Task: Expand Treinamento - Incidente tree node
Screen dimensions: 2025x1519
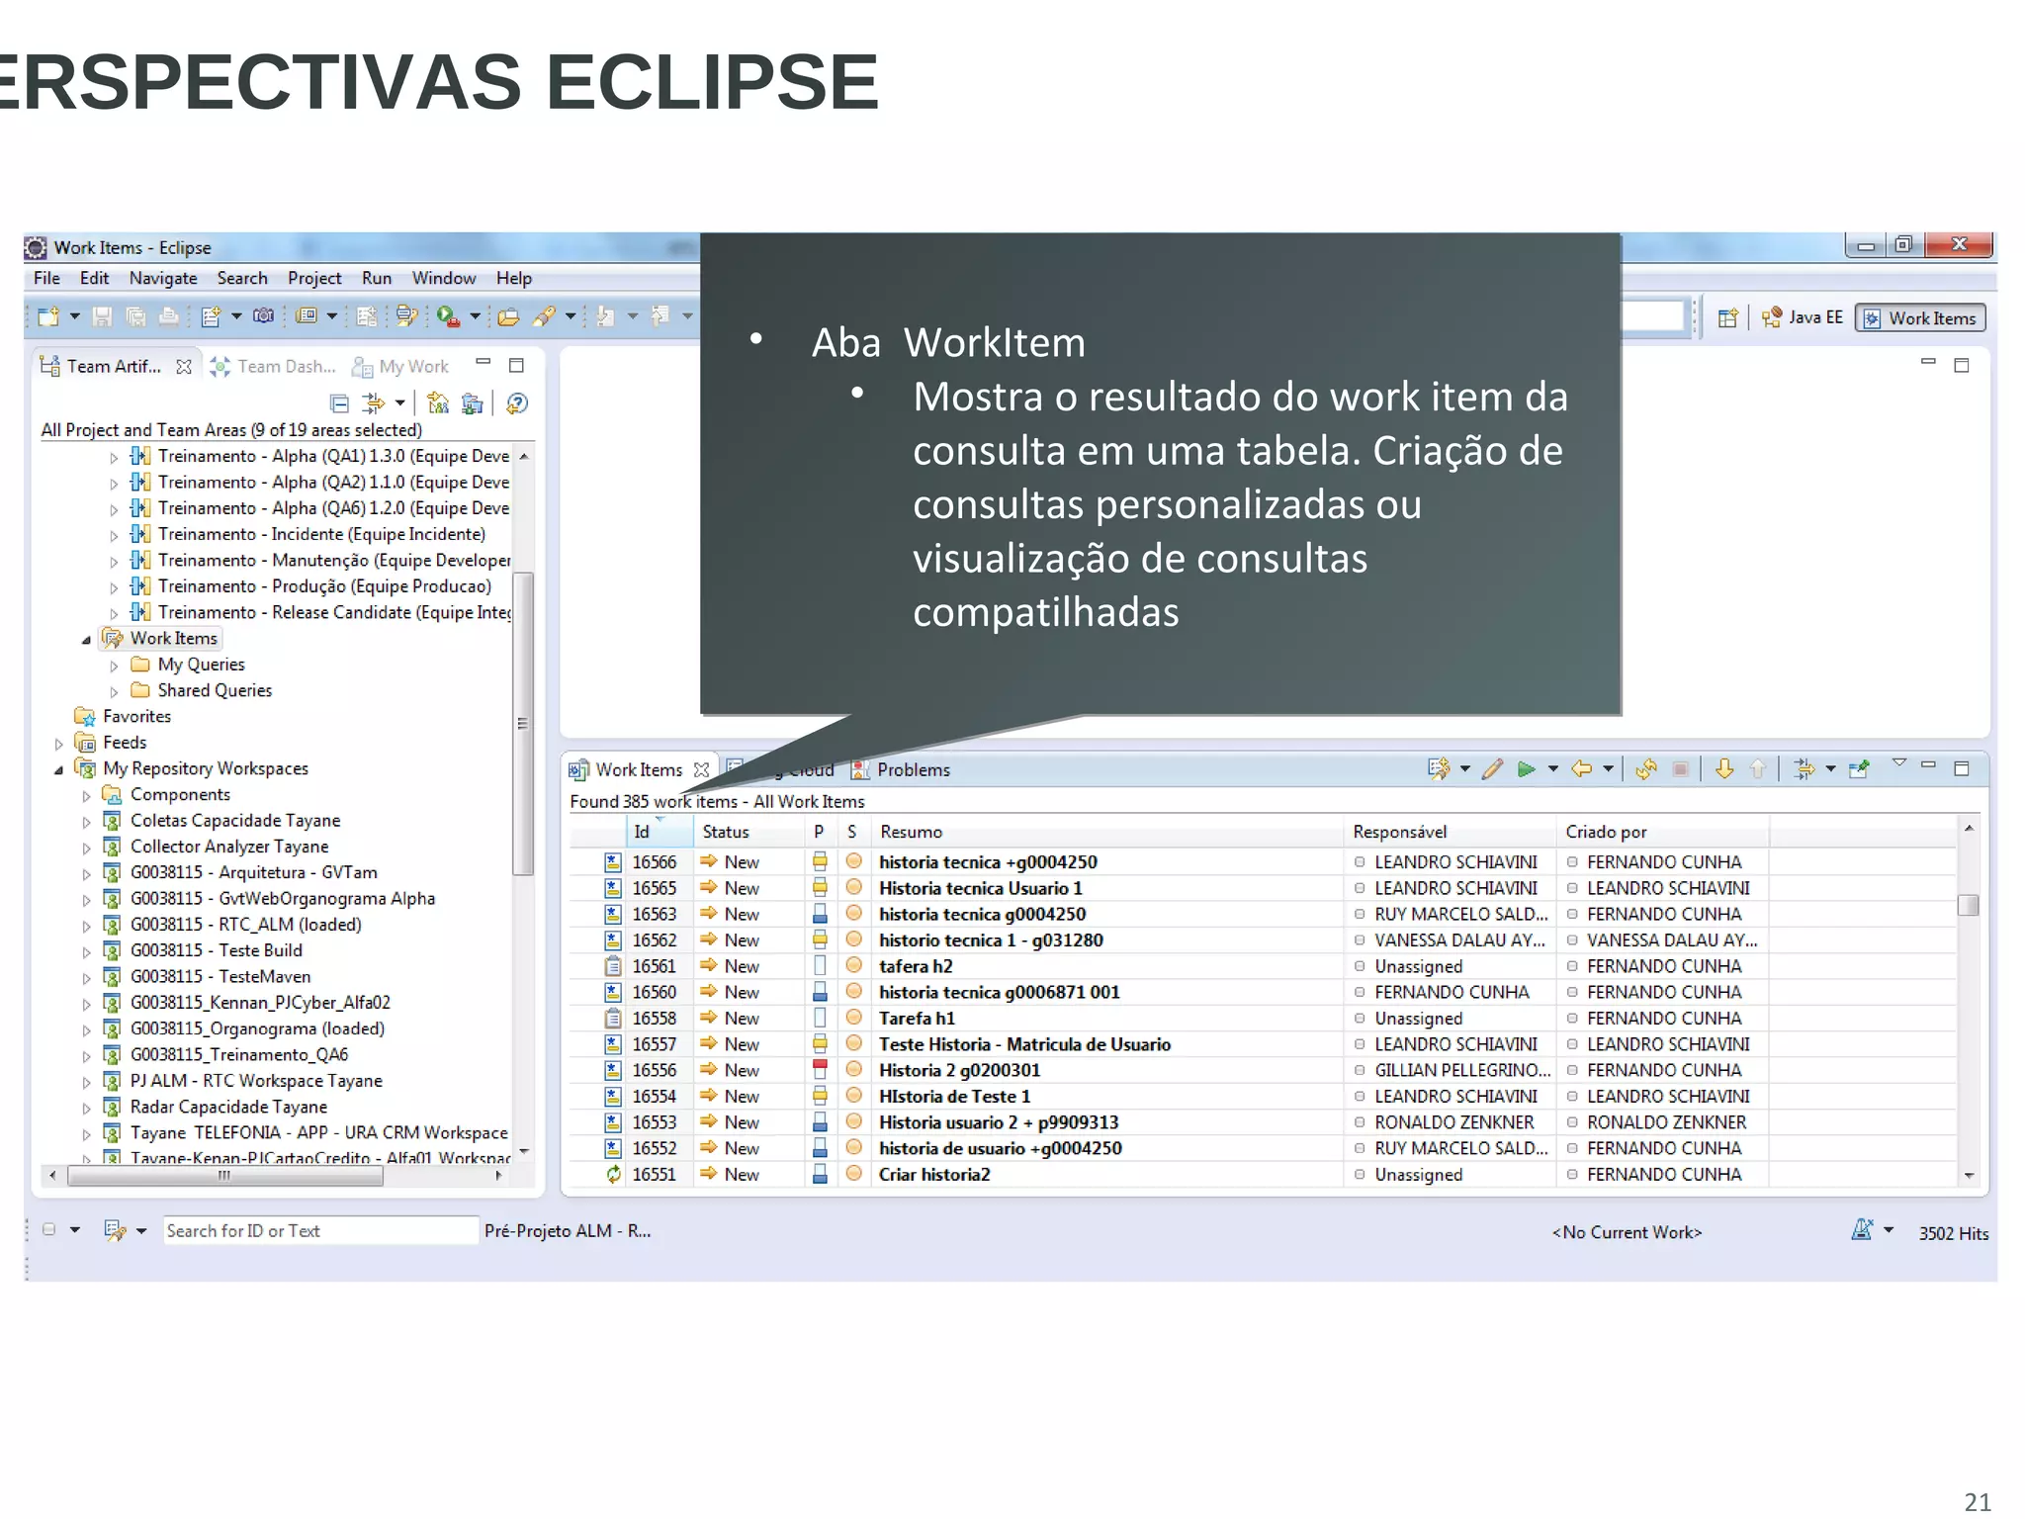Action: coord(114,536)
